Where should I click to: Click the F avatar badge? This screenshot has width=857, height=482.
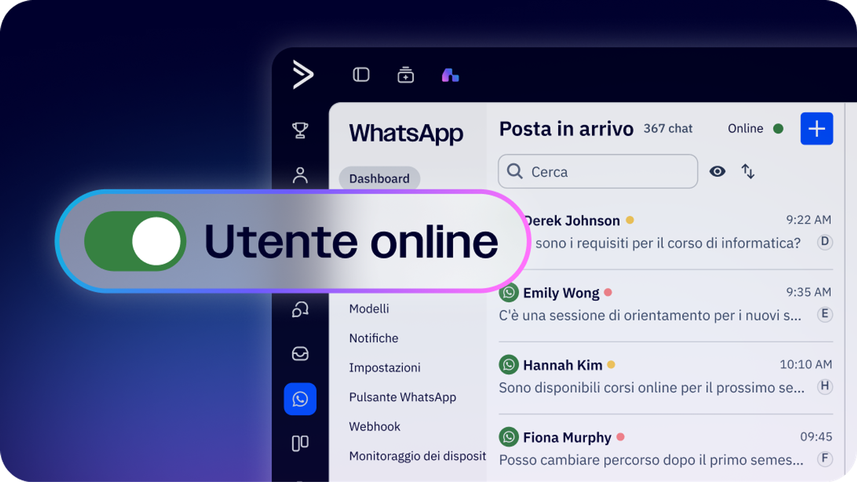point(825,458)
